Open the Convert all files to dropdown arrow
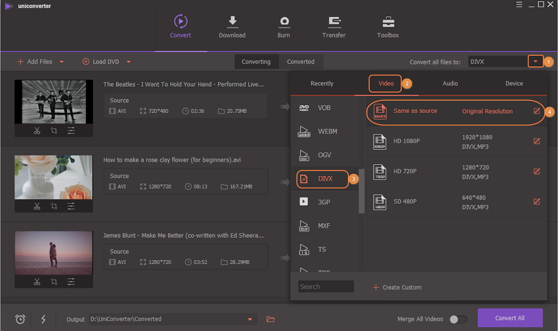 point(535,62)
